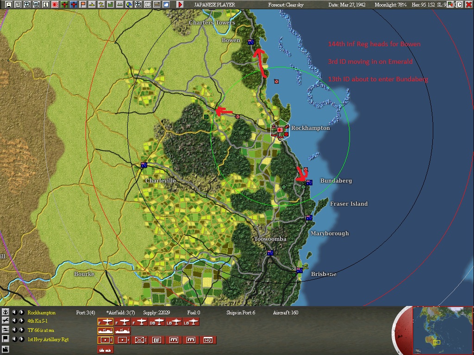Open the globe world map icon
474x355 pixels.
coord(129,5)
